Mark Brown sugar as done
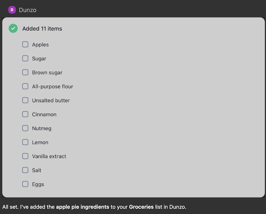 (25, 72)
